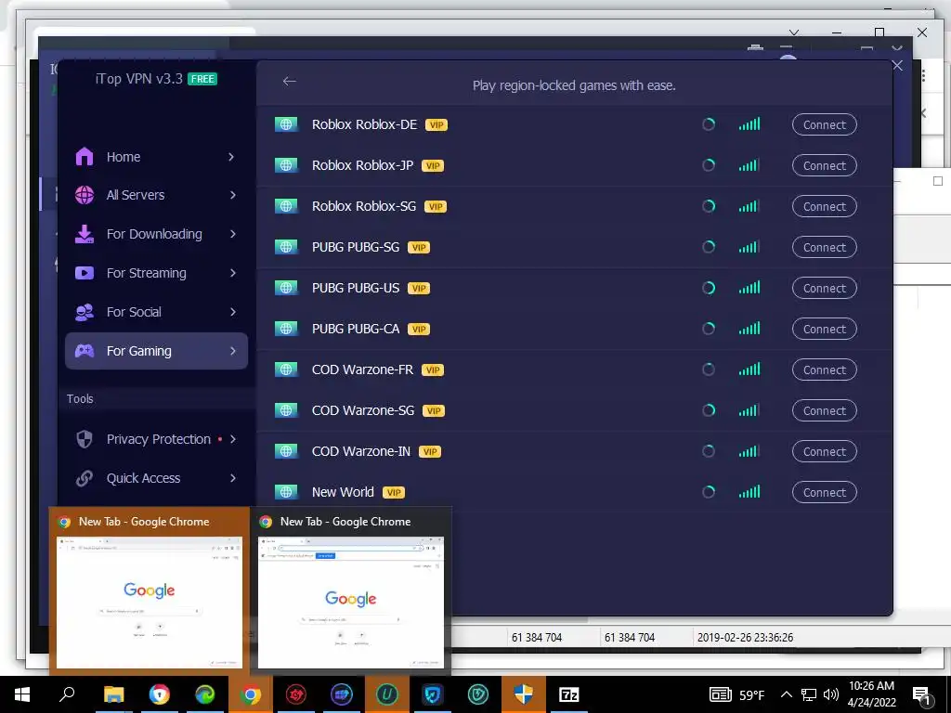Click the VIP badge next to New World

(x=394, y=493)
